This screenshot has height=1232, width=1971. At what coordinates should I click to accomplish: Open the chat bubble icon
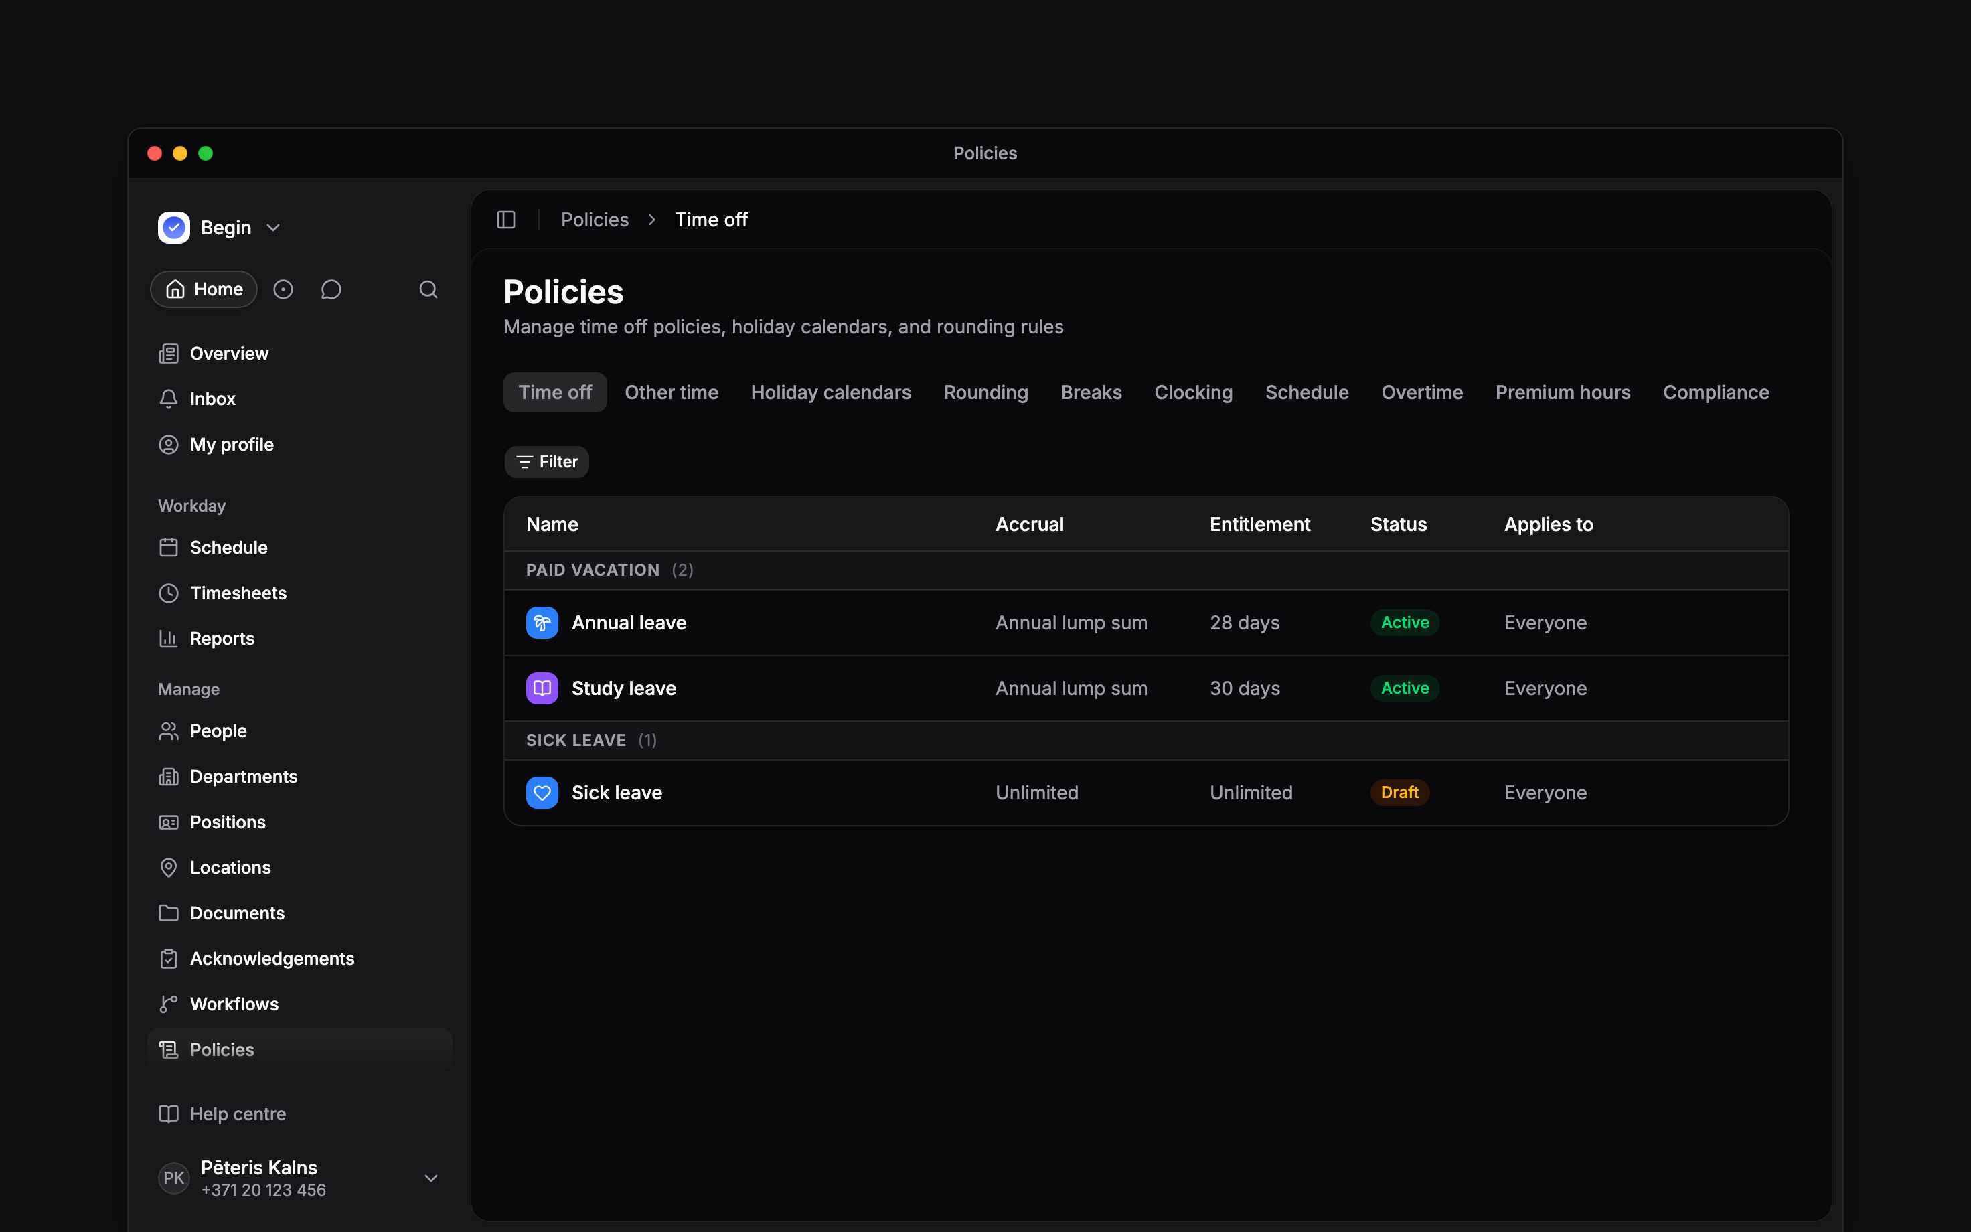click(x=331, y=289)
